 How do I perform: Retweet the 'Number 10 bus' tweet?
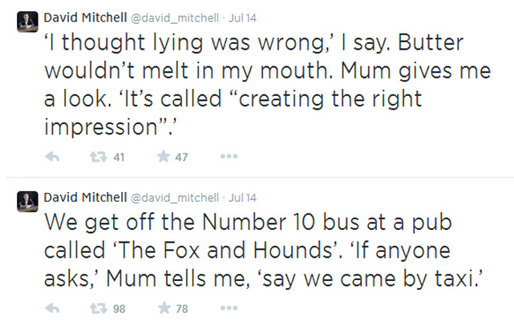(x=99, y=308)
